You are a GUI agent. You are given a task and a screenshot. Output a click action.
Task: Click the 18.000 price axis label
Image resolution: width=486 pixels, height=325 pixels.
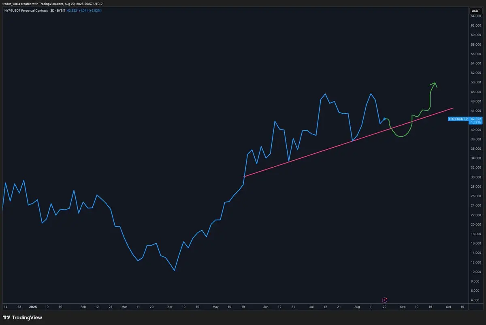tap(475, 234)
